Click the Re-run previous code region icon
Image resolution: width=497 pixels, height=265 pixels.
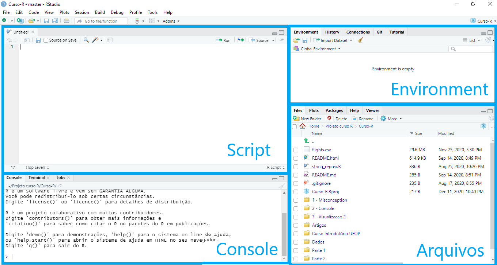[240, 40]
